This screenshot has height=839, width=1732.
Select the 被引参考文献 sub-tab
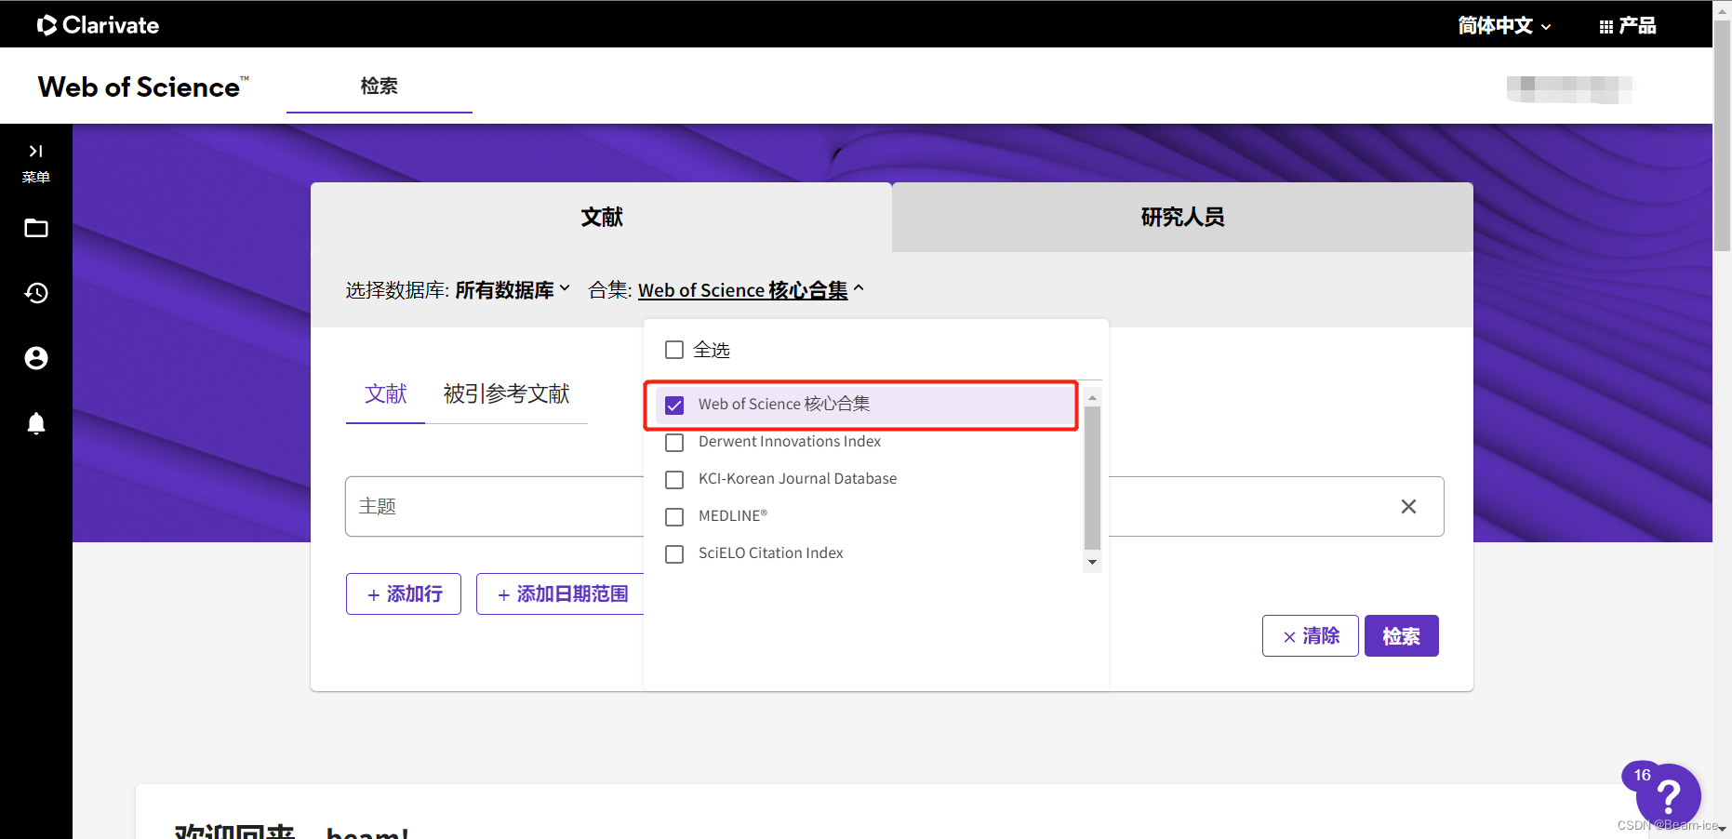[506, 394]
